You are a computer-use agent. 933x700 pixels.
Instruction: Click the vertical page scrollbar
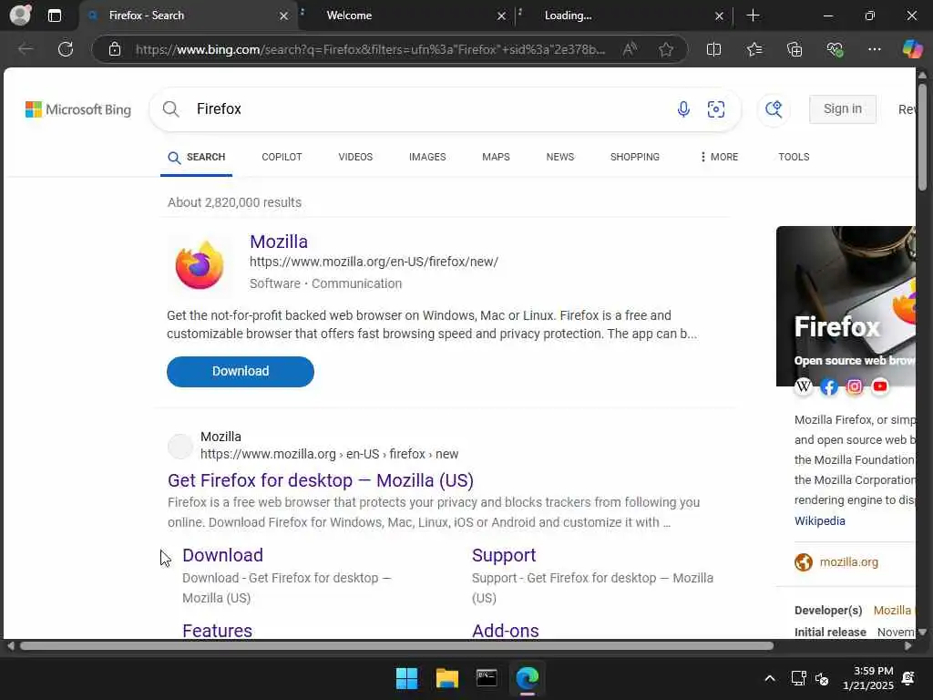click(x=922, y=137)
